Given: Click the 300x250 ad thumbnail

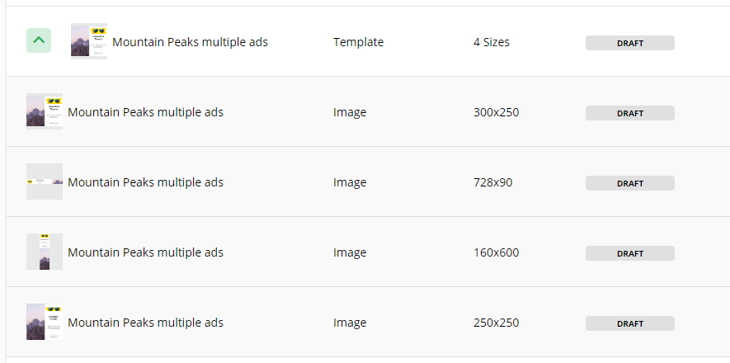Looking at the screenshot, I should coord(45,111).
